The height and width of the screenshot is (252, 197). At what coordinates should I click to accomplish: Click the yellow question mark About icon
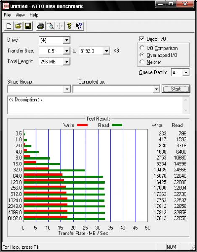pos(69,26)
